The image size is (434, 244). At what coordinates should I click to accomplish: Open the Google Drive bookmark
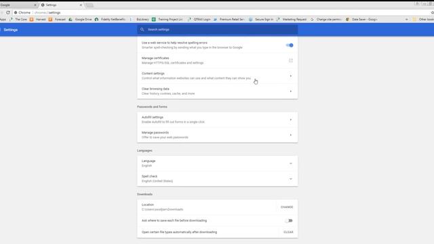(x=80, y=20)
